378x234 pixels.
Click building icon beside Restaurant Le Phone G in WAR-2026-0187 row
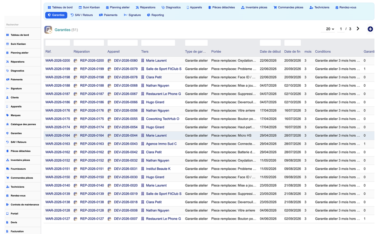(x=143, y=94)
